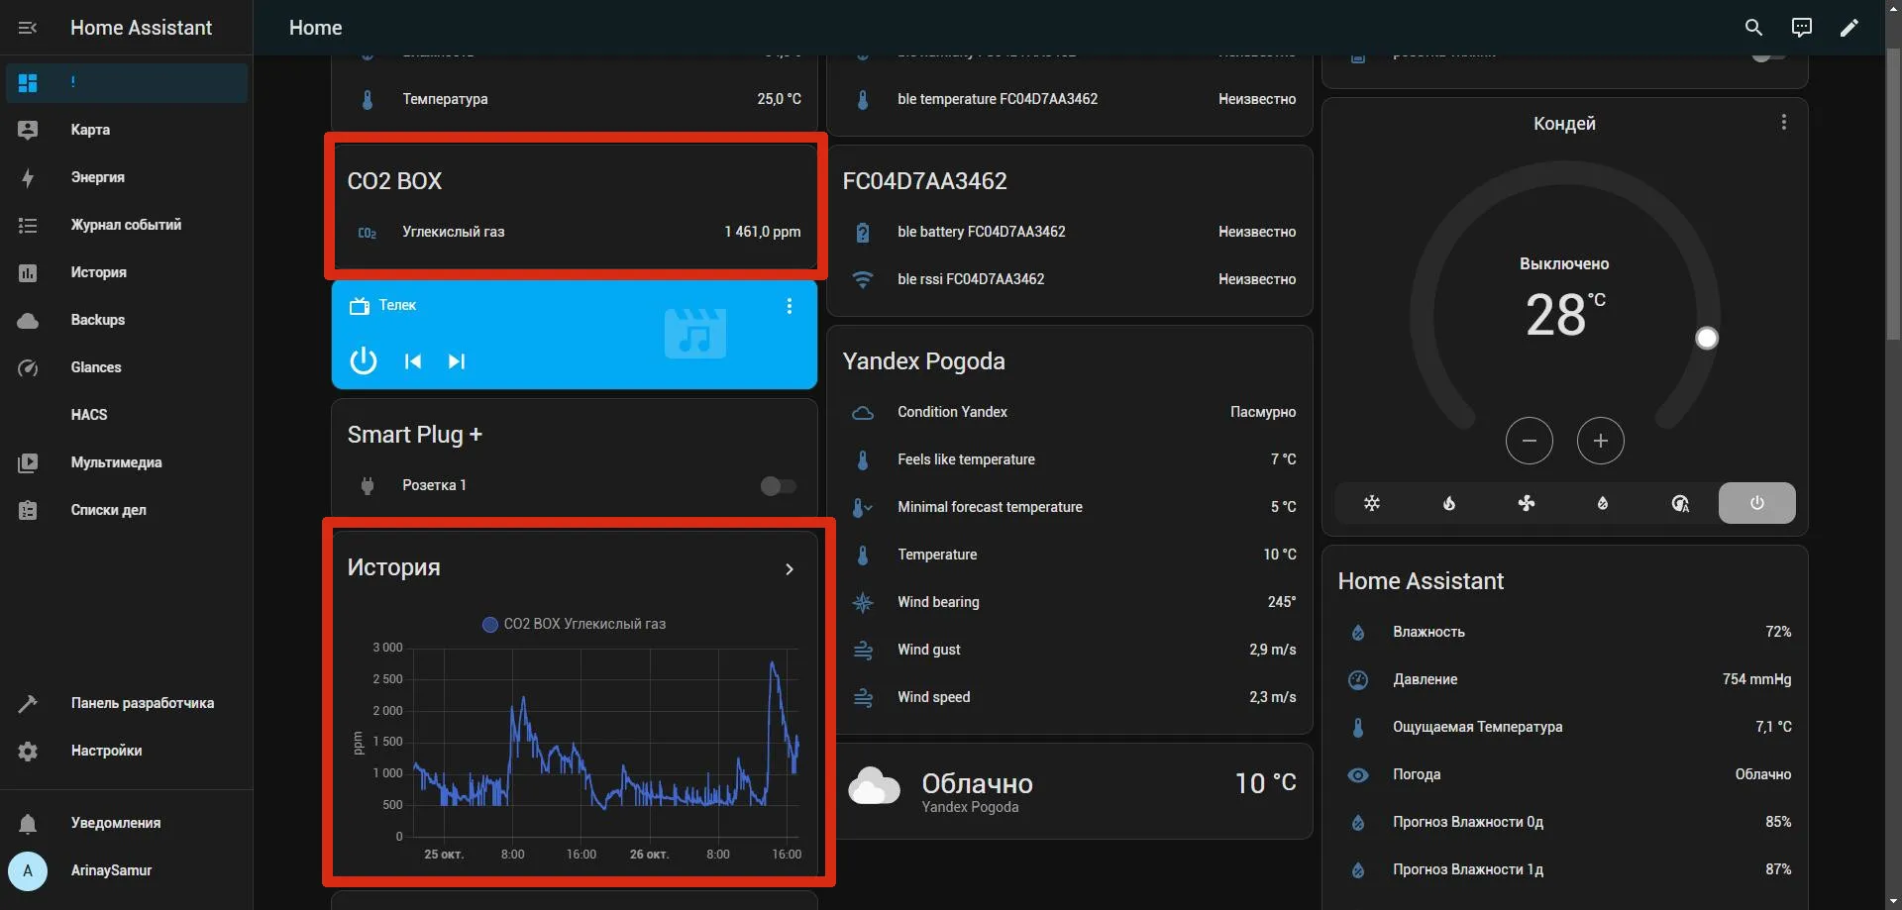This screenshot has width=1902, height=910.
Task: Open Wind speed row
Action: [1070, 697]
